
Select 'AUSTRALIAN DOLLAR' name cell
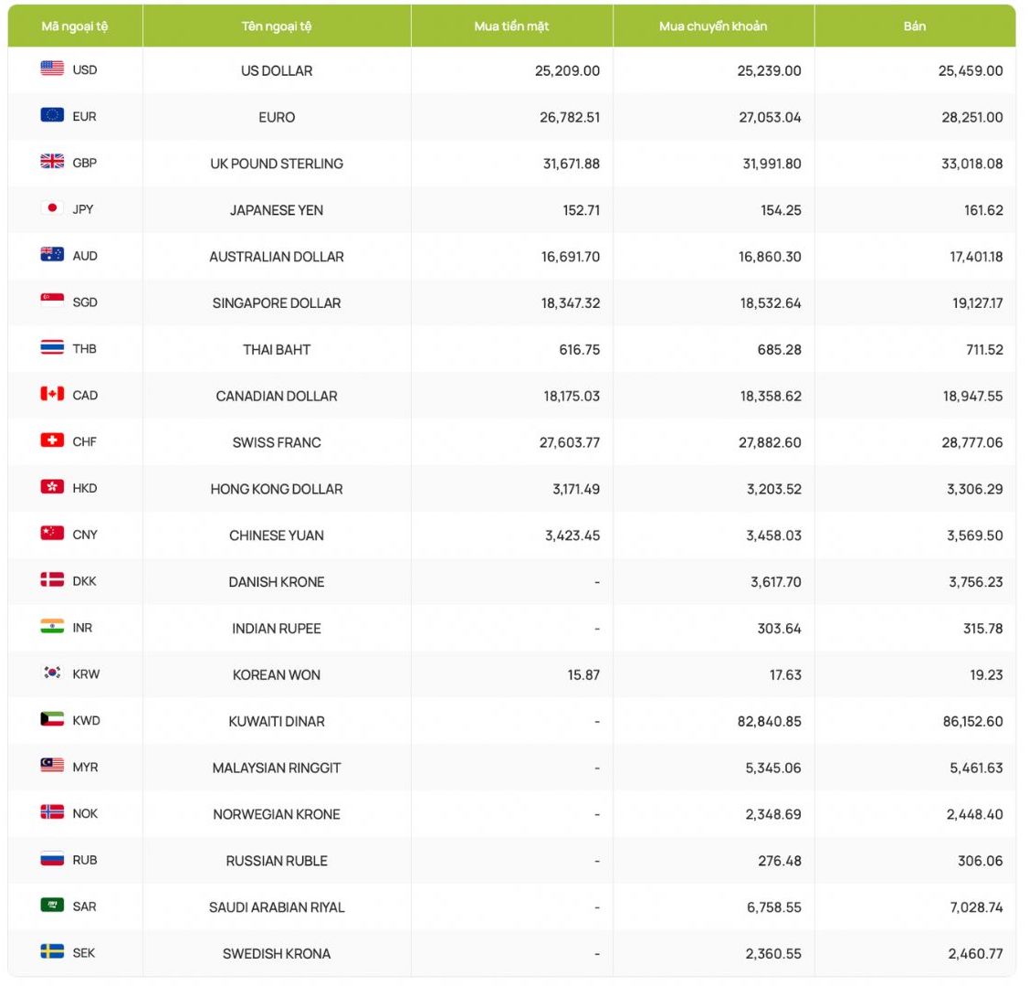(x=277, y=258)
